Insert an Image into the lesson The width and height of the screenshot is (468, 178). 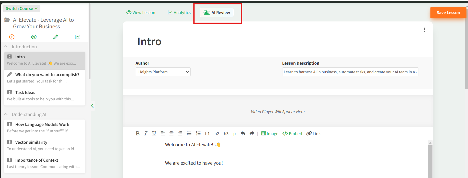pos(270,134)
